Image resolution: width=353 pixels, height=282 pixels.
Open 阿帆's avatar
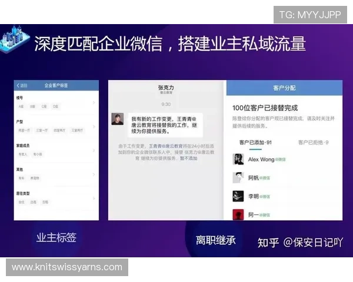click(x=238, y=177)
